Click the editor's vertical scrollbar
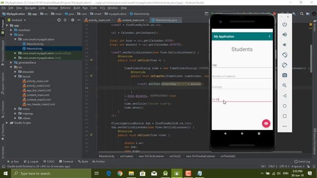317x178 pixels. pos(311,58)
